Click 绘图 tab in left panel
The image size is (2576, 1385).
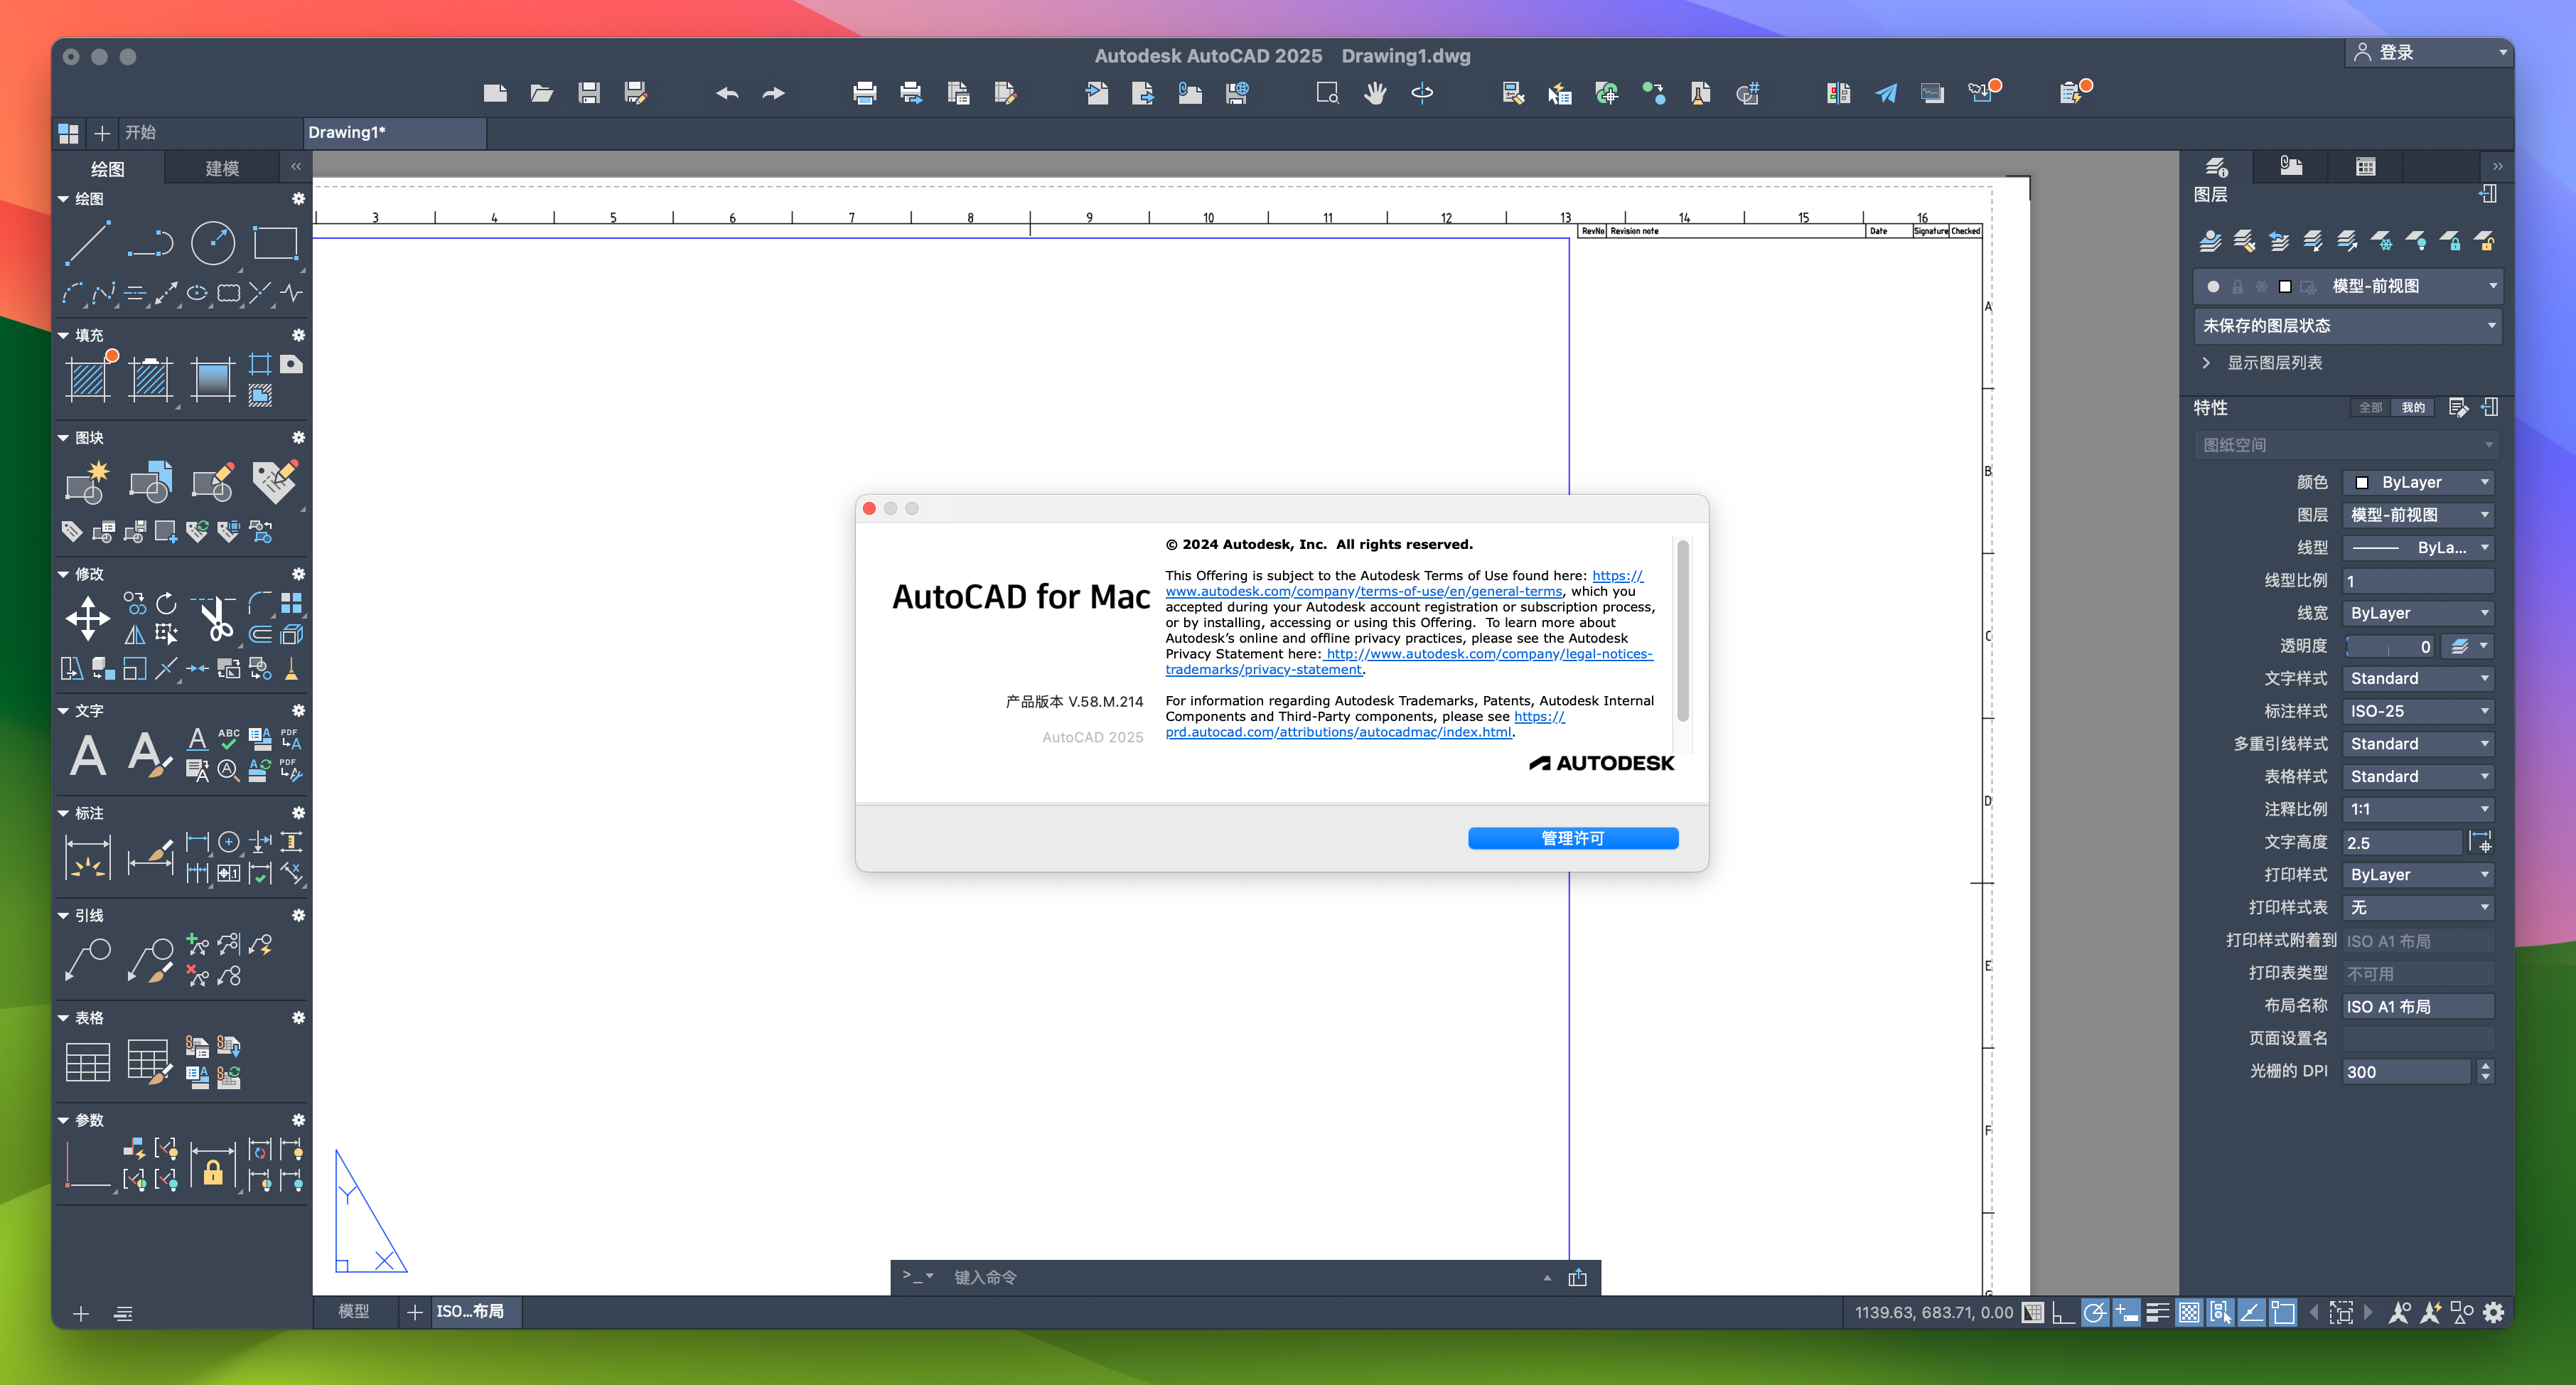(x=107, y=166)
